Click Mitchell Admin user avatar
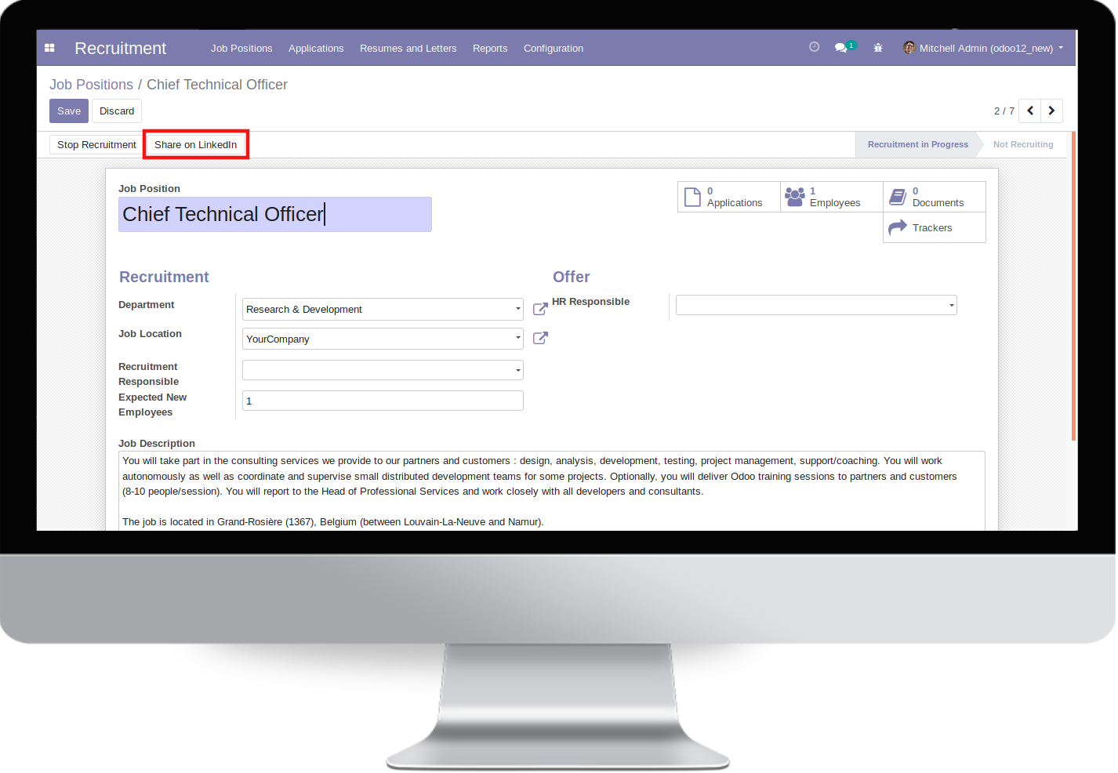The height and width of the screenshot is (773, 1118). click(x=909, y=48)
